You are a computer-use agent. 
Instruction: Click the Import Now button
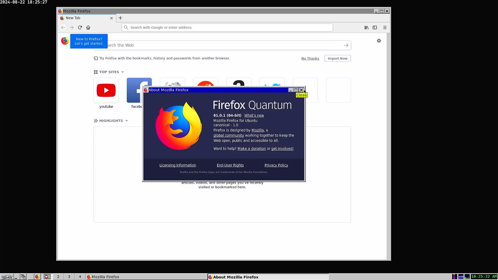click(337, 58)
